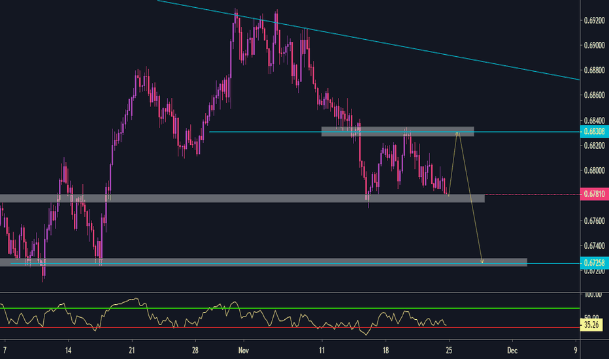Click the red 0.67810 current price label
609x359 pixels.
coord(593,194)
